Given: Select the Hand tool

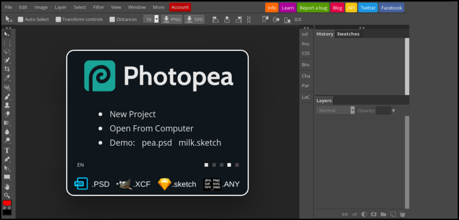Looking at the screenshot, I should (7, 187).
